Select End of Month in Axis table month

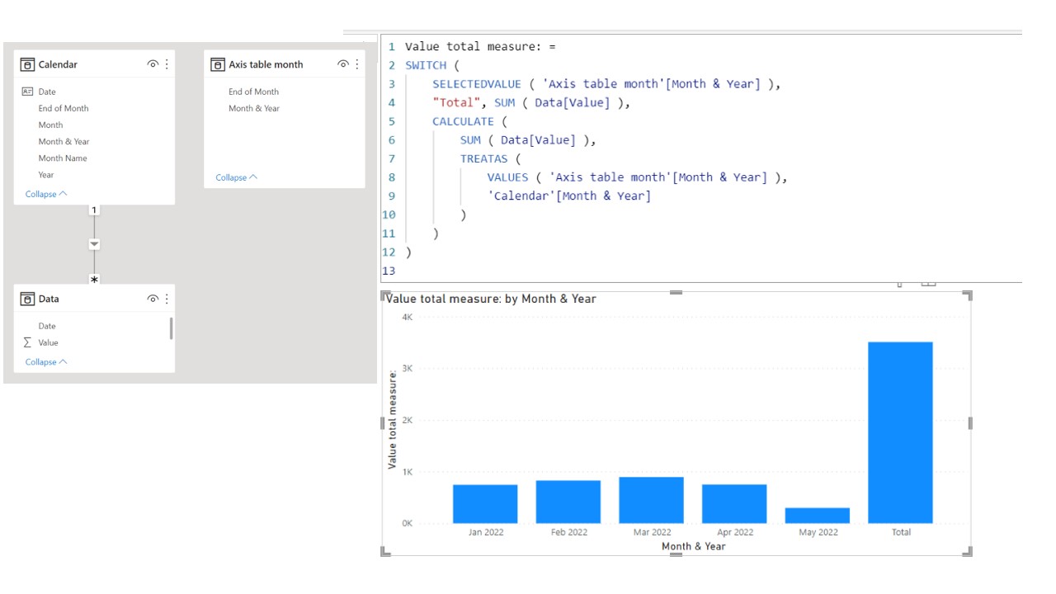coord(253,92)
